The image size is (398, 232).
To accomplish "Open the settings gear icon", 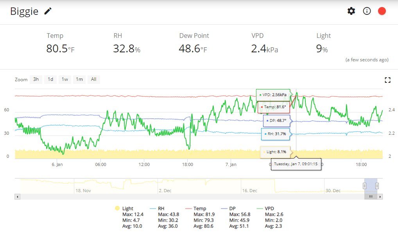I will coord(351,11).
